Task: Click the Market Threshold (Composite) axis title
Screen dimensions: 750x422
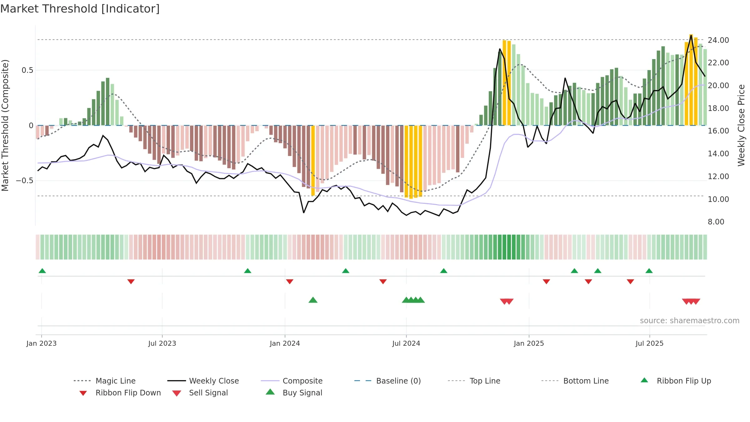Action: pos(5,125)
